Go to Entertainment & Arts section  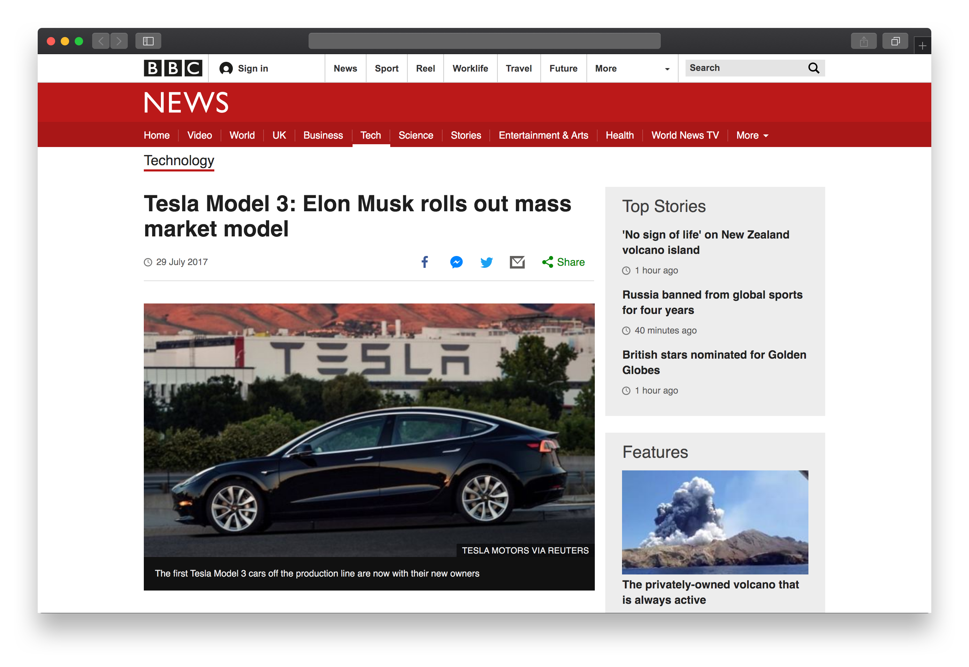point(543,135)
